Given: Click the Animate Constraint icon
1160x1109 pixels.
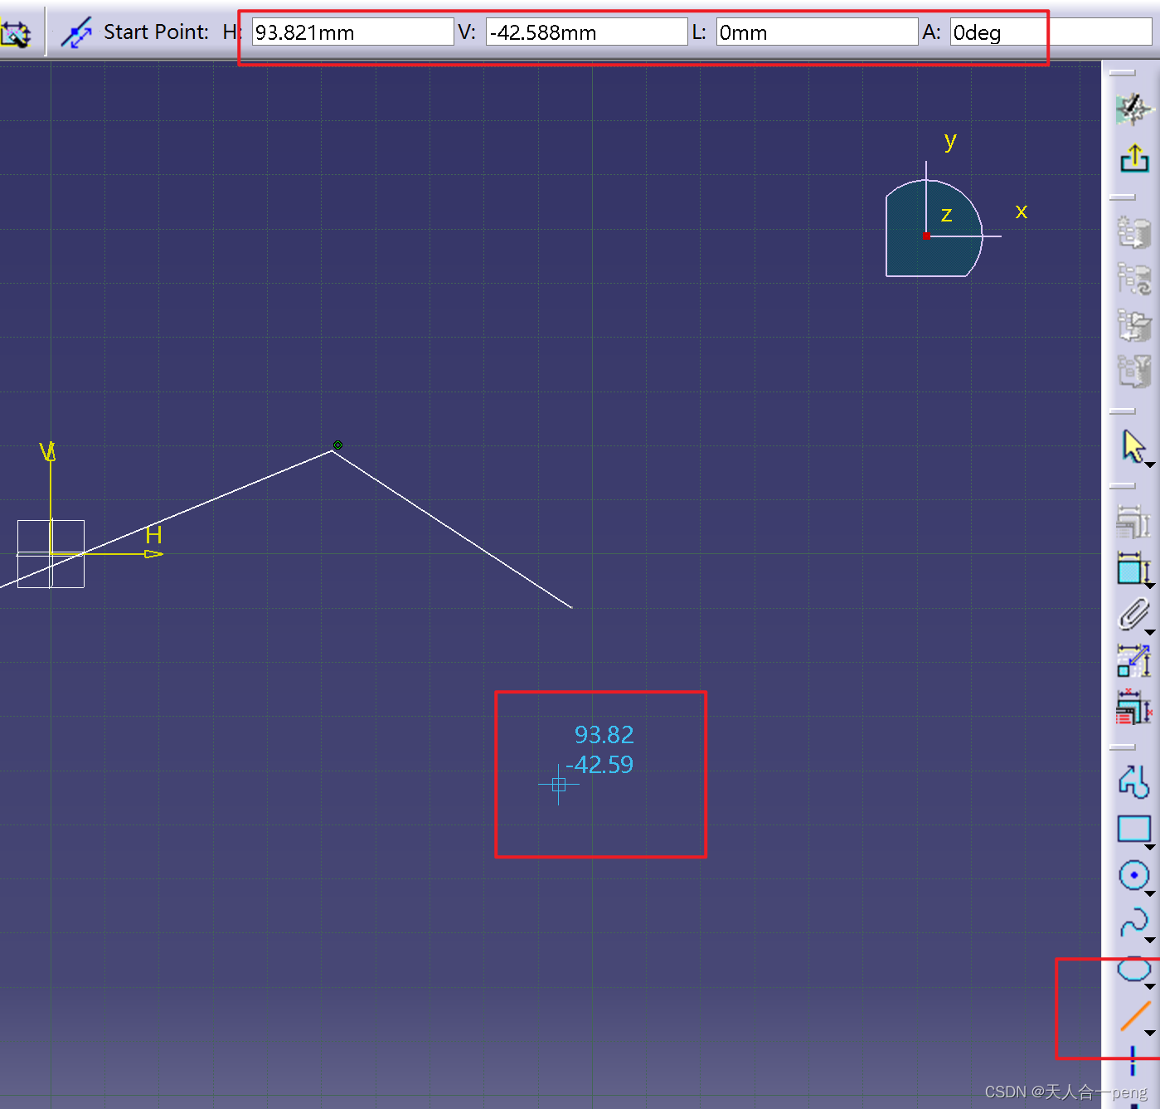Looking at the screenshot, I should click(1133, 661).
